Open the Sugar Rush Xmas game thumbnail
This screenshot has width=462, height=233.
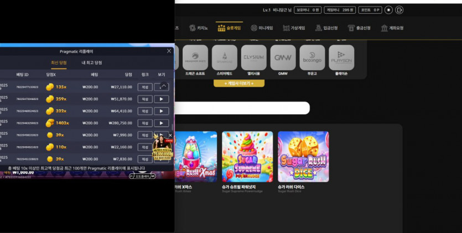point(196,156)
